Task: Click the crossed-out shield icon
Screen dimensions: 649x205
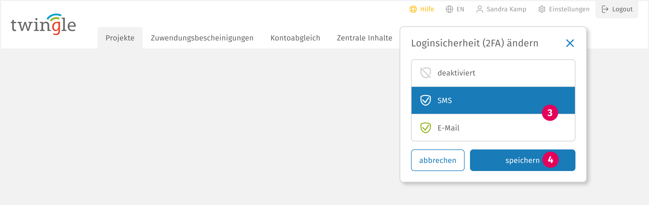Action: pyautogui.click(x=426, y=73)
